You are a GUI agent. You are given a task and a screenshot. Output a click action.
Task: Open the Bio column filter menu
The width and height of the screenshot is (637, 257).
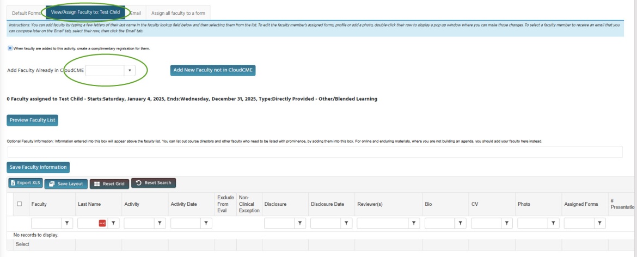[x=461, y=223]
